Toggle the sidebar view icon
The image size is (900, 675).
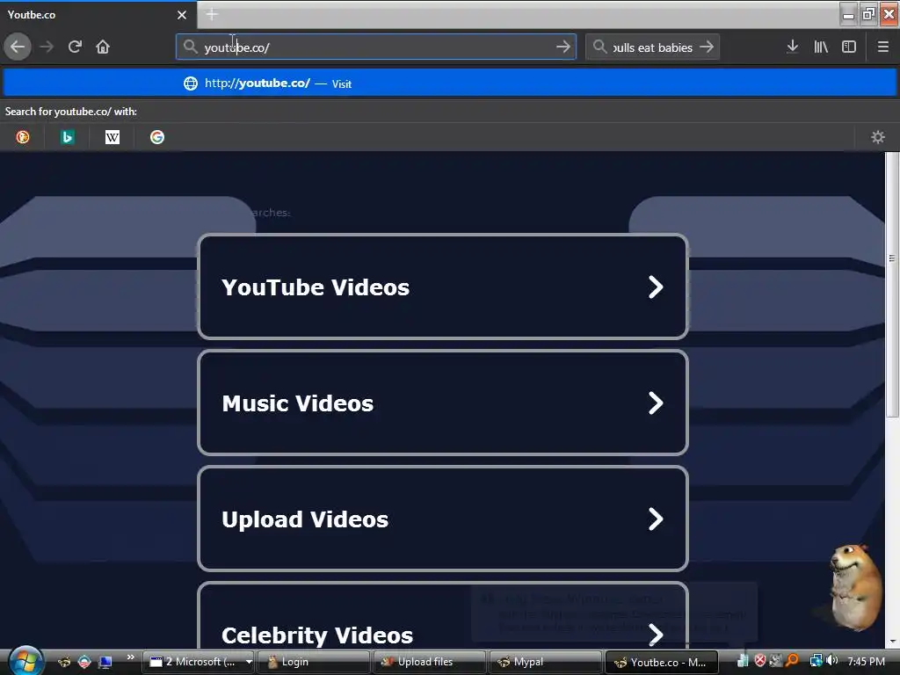pyautogui.click(x=849, y=47)
